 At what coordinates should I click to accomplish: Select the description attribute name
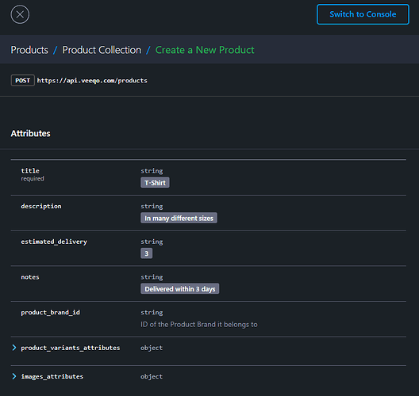41,206
